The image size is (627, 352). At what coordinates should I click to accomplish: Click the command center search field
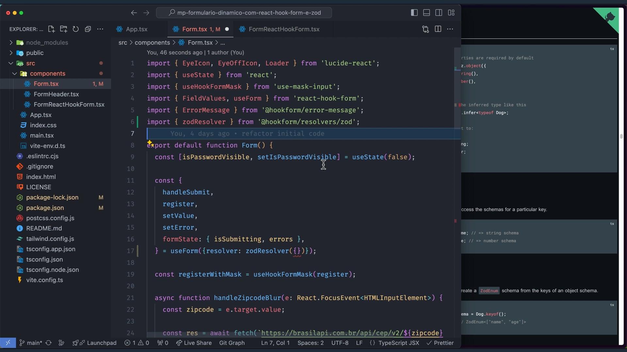click(244, 13)
